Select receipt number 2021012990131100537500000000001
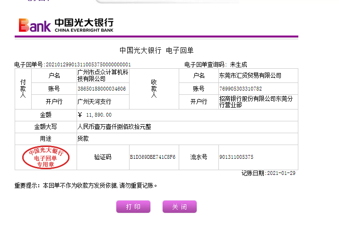The width and height of the screenshot is (339, 228). 88,64
